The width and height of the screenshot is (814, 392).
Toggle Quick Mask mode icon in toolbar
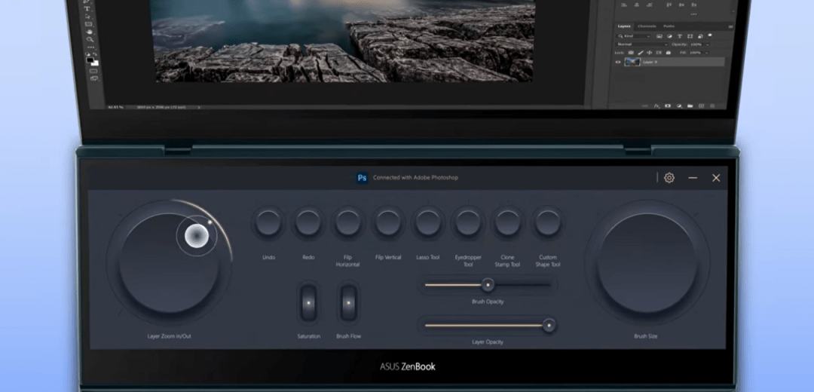tap(93, 71)
